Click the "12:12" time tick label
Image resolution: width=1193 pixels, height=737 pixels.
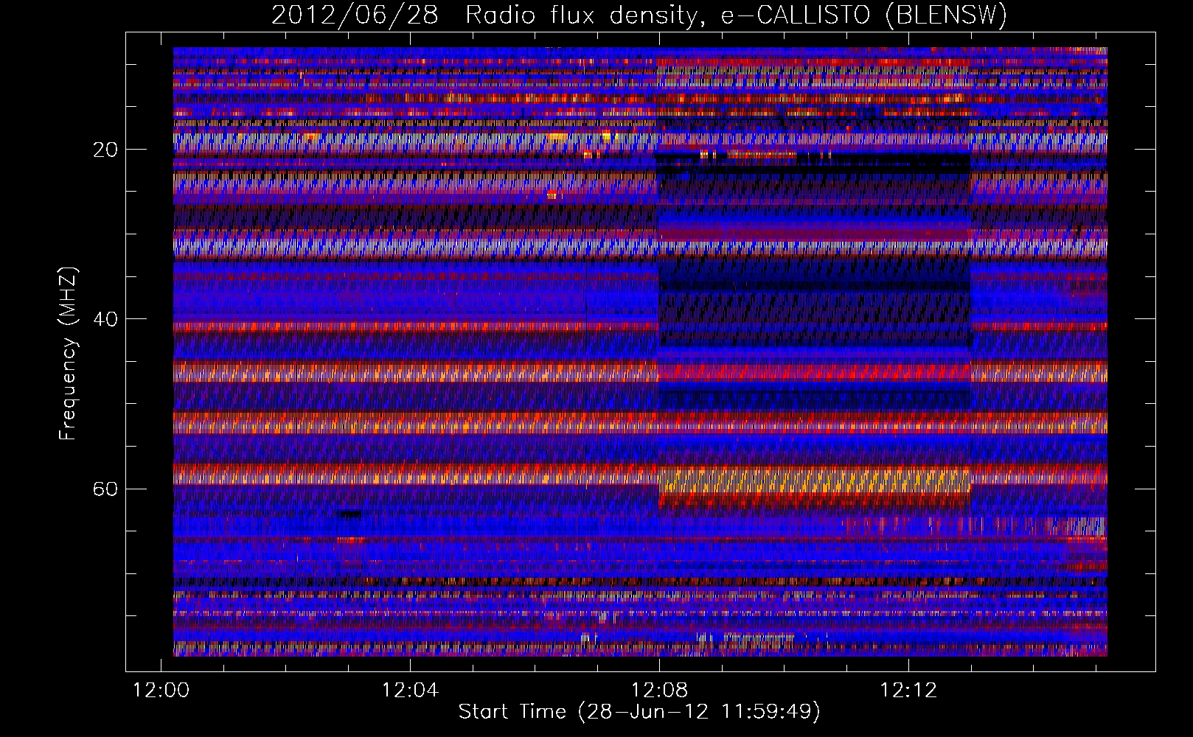908,691
